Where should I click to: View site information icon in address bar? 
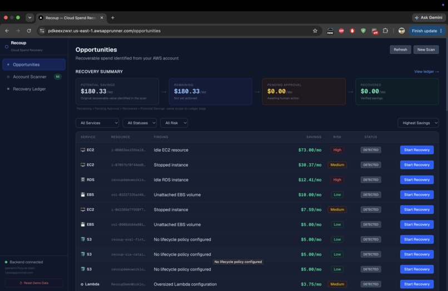point(42,31)
